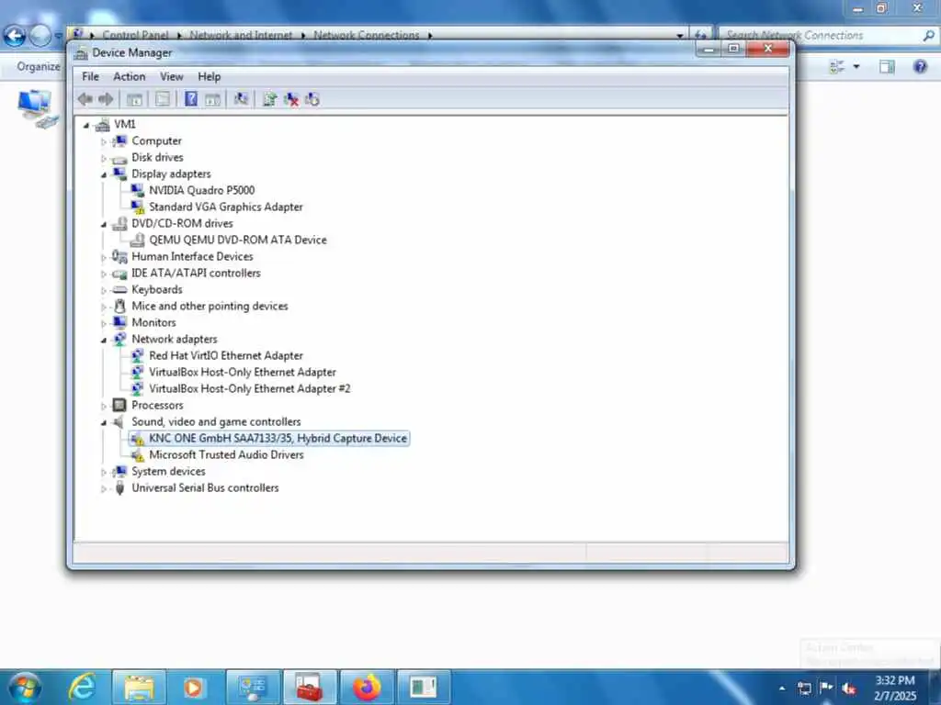Open the Help menu
The width and height of the screenshot is (941, 705).
tap(210, 77)
